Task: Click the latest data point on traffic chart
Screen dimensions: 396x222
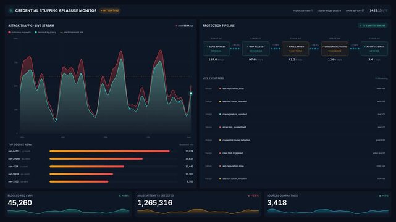Action: pyautogui.click(x=191, y=94)
